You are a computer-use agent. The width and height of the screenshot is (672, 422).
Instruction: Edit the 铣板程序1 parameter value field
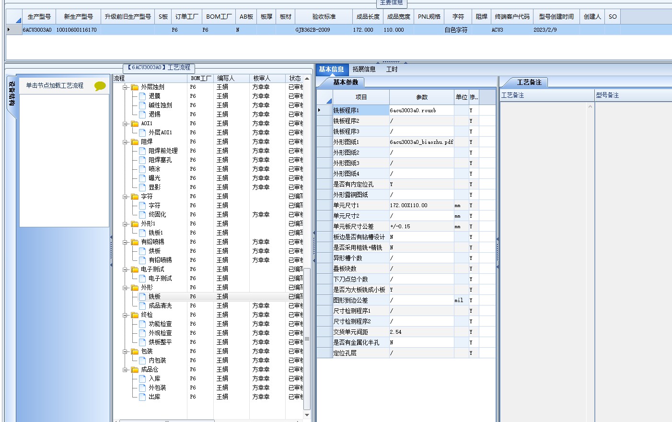[x=421, y=110]
